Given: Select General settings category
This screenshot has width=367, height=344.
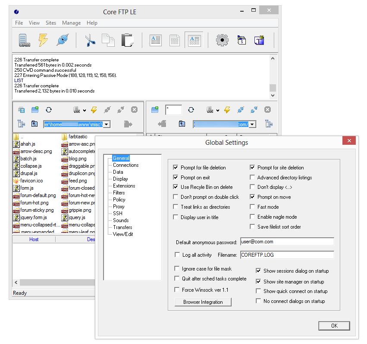Looking at the screenshot, I should 121,158.
